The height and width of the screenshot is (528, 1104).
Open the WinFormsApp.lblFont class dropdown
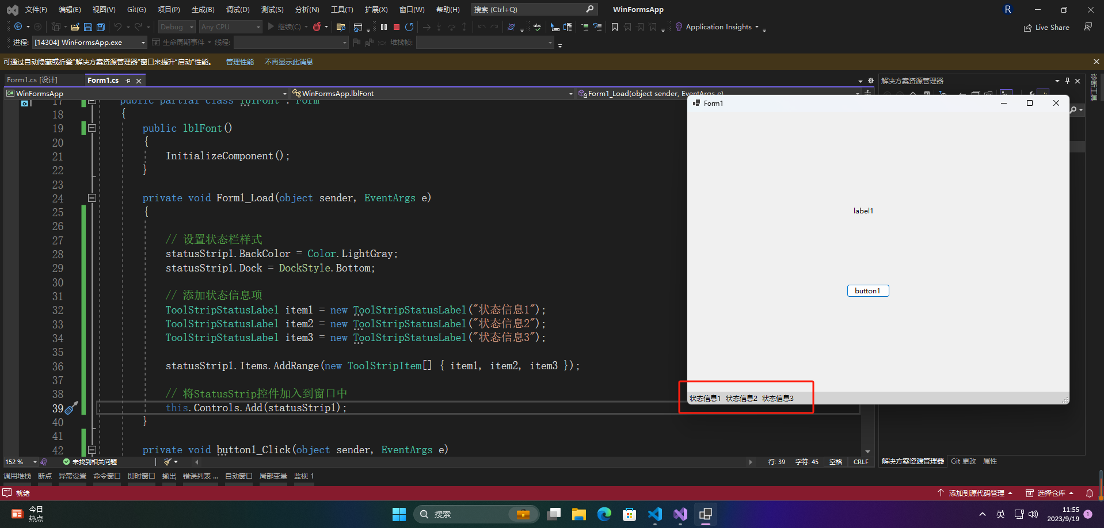coord(432,93)
